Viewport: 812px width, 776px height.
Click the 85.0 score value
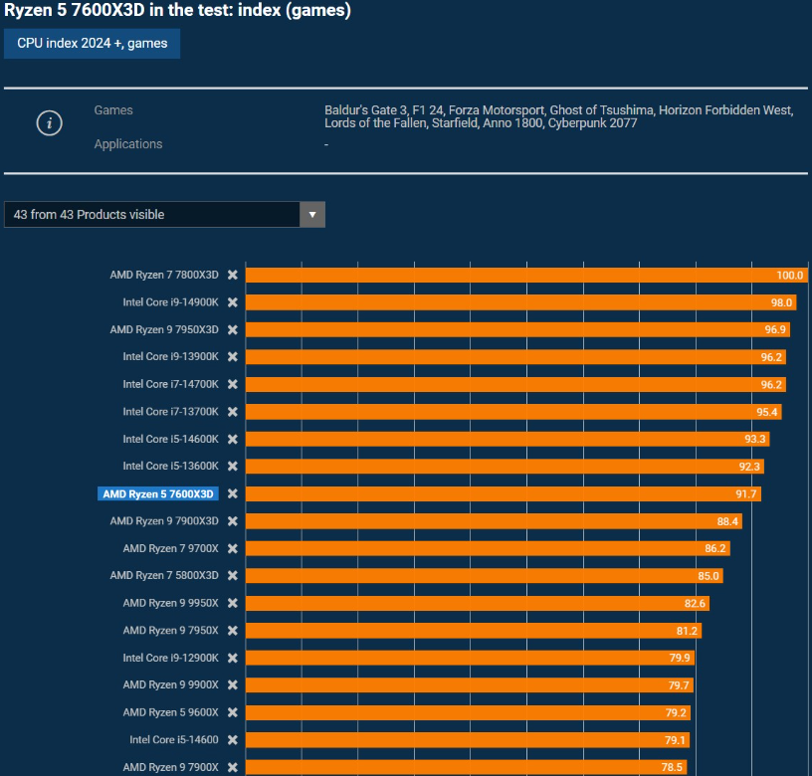point(708,576)
